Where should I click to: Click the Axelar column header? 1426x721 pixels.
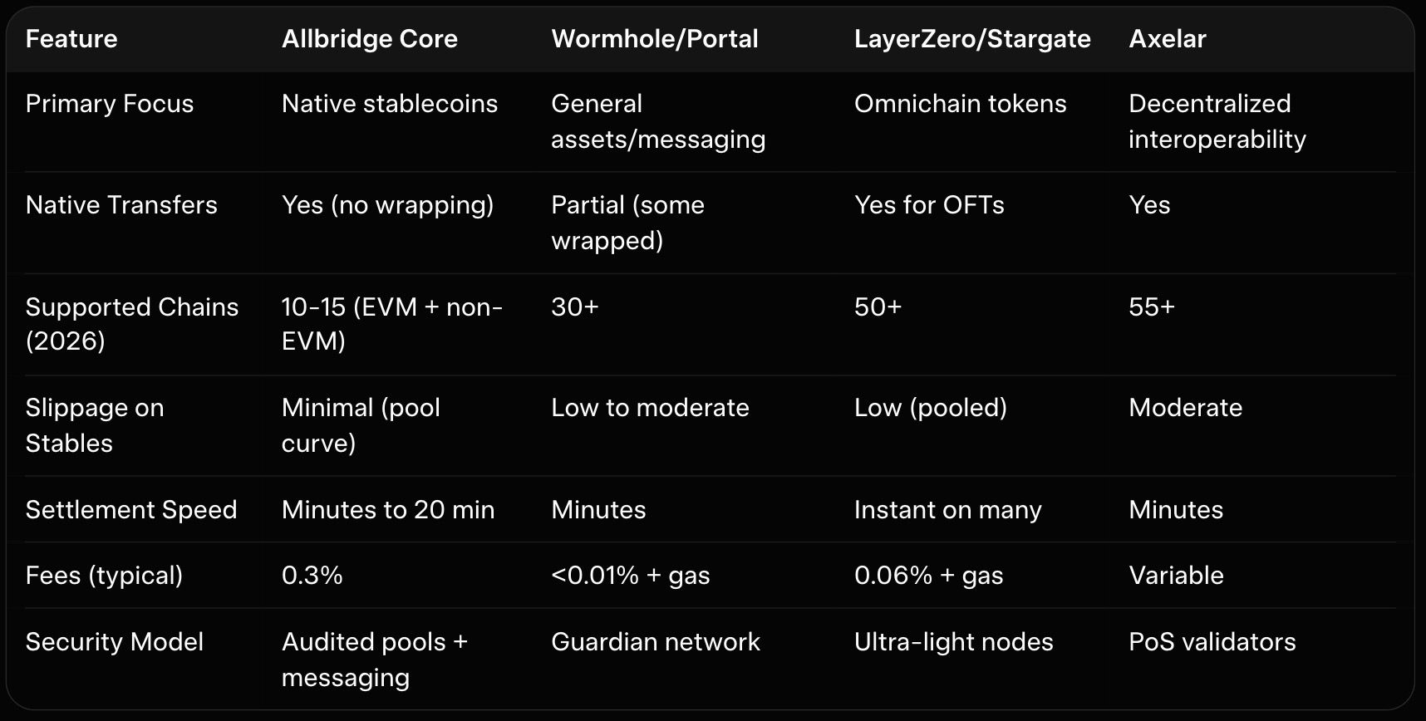[x=1167, y=39]
